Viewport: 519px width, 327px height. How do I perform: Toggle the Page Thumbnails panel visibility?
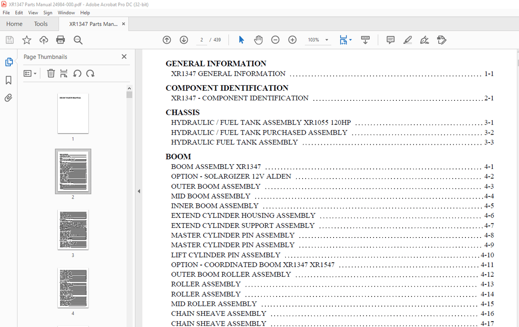9,61
